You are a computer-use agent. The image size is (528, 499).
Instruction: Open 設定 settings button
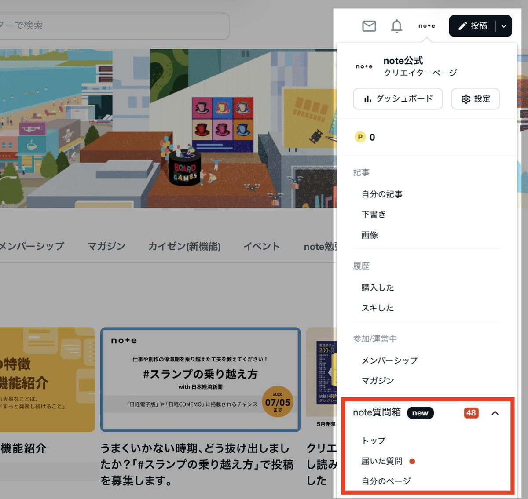[475, 98]
